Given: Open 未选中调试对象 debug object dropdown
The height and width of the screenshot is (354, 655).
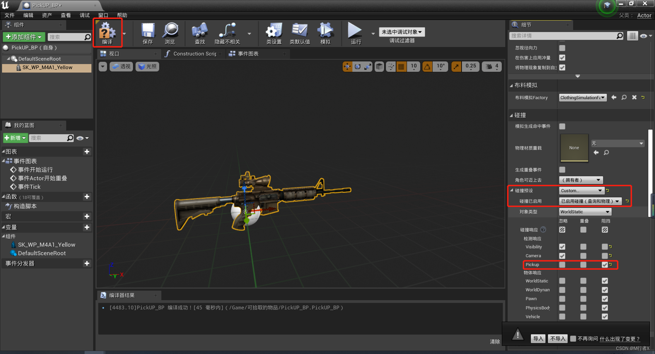Looking at the screenshot, I should pyautogui.click(x=402, y=32).
